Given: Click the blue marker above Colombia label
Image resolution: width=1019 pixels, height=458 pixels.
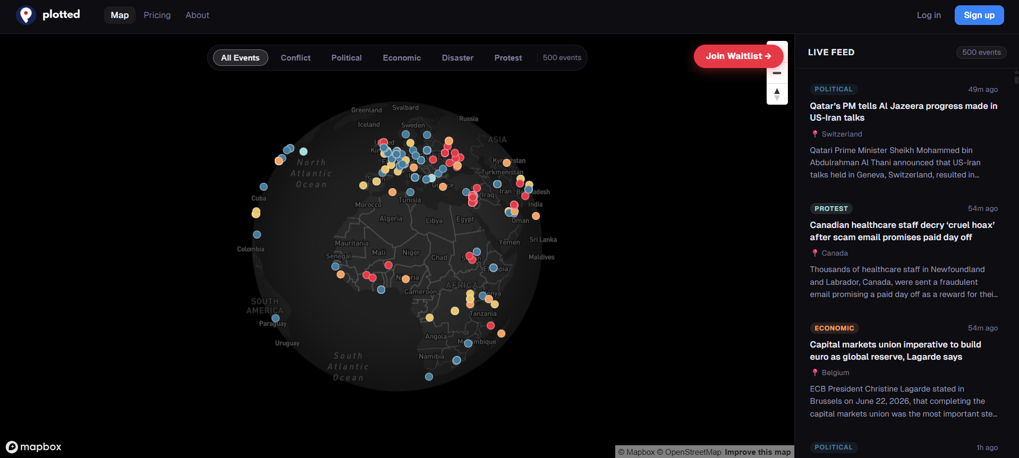Looking at the screenshot, I should 257,234.
